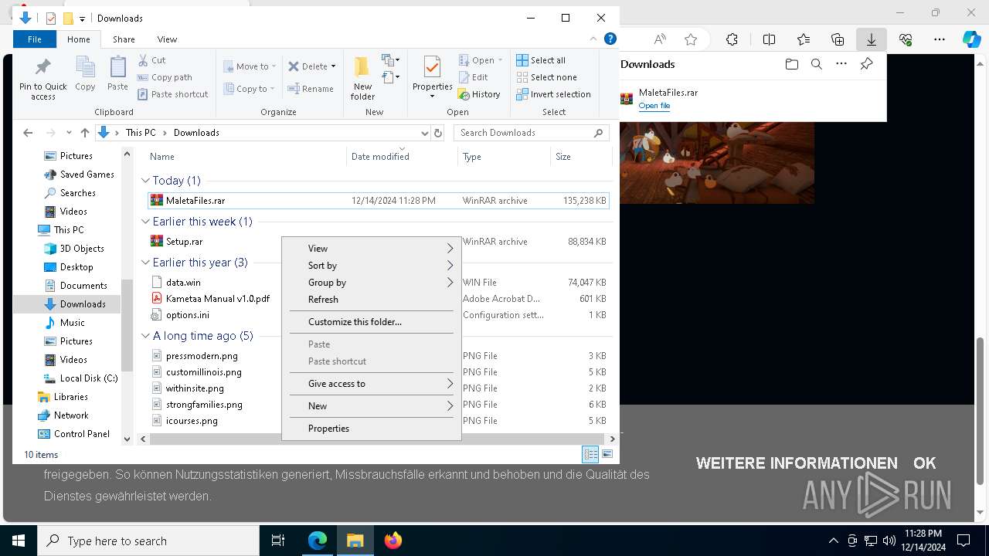Pin the Edge Downloads panel
The width and height of the screenshot is (989, 556).
pyautogui.click(x=867, y=64)
